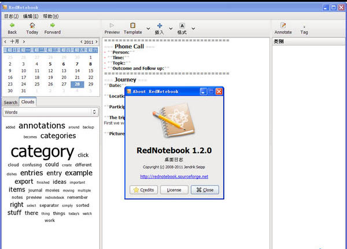Click the 'Person:' line in editor
The height and width of the screenshot is (249, 347).
point(121,52)
